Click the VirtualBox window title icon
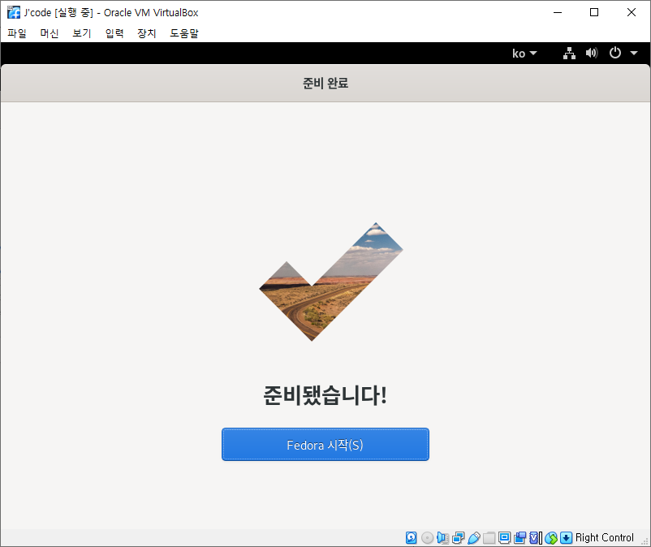Image resolution: width=651 pixels, height=547 pixels. (x=14, y=12)
